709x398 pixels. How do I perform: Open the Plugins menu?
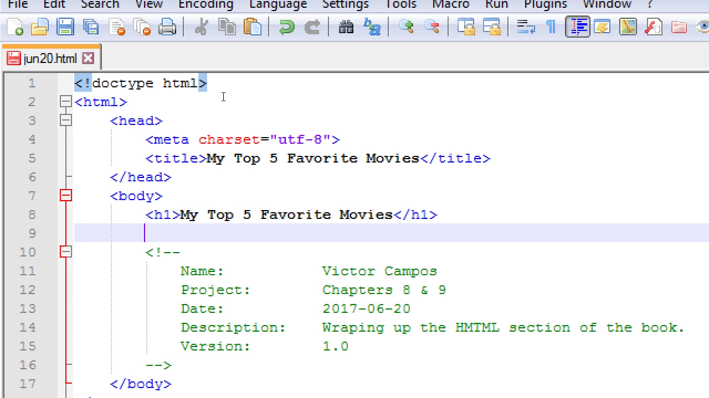pyautogui.click(x=546, y=4)
